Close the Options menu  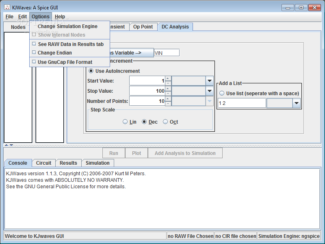40,17
